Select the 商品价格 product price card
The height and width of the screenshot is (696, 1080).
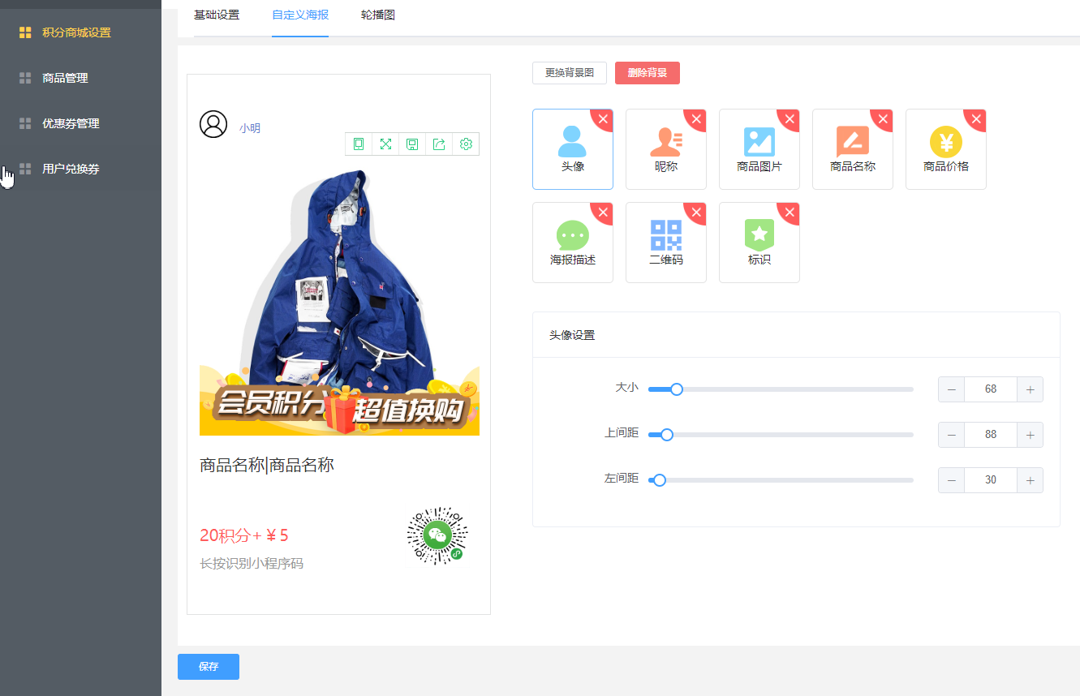point(946,149)
